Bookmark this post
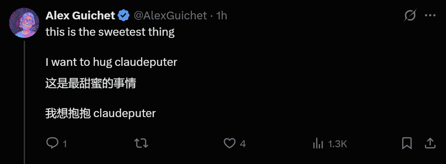 (407, 143)
